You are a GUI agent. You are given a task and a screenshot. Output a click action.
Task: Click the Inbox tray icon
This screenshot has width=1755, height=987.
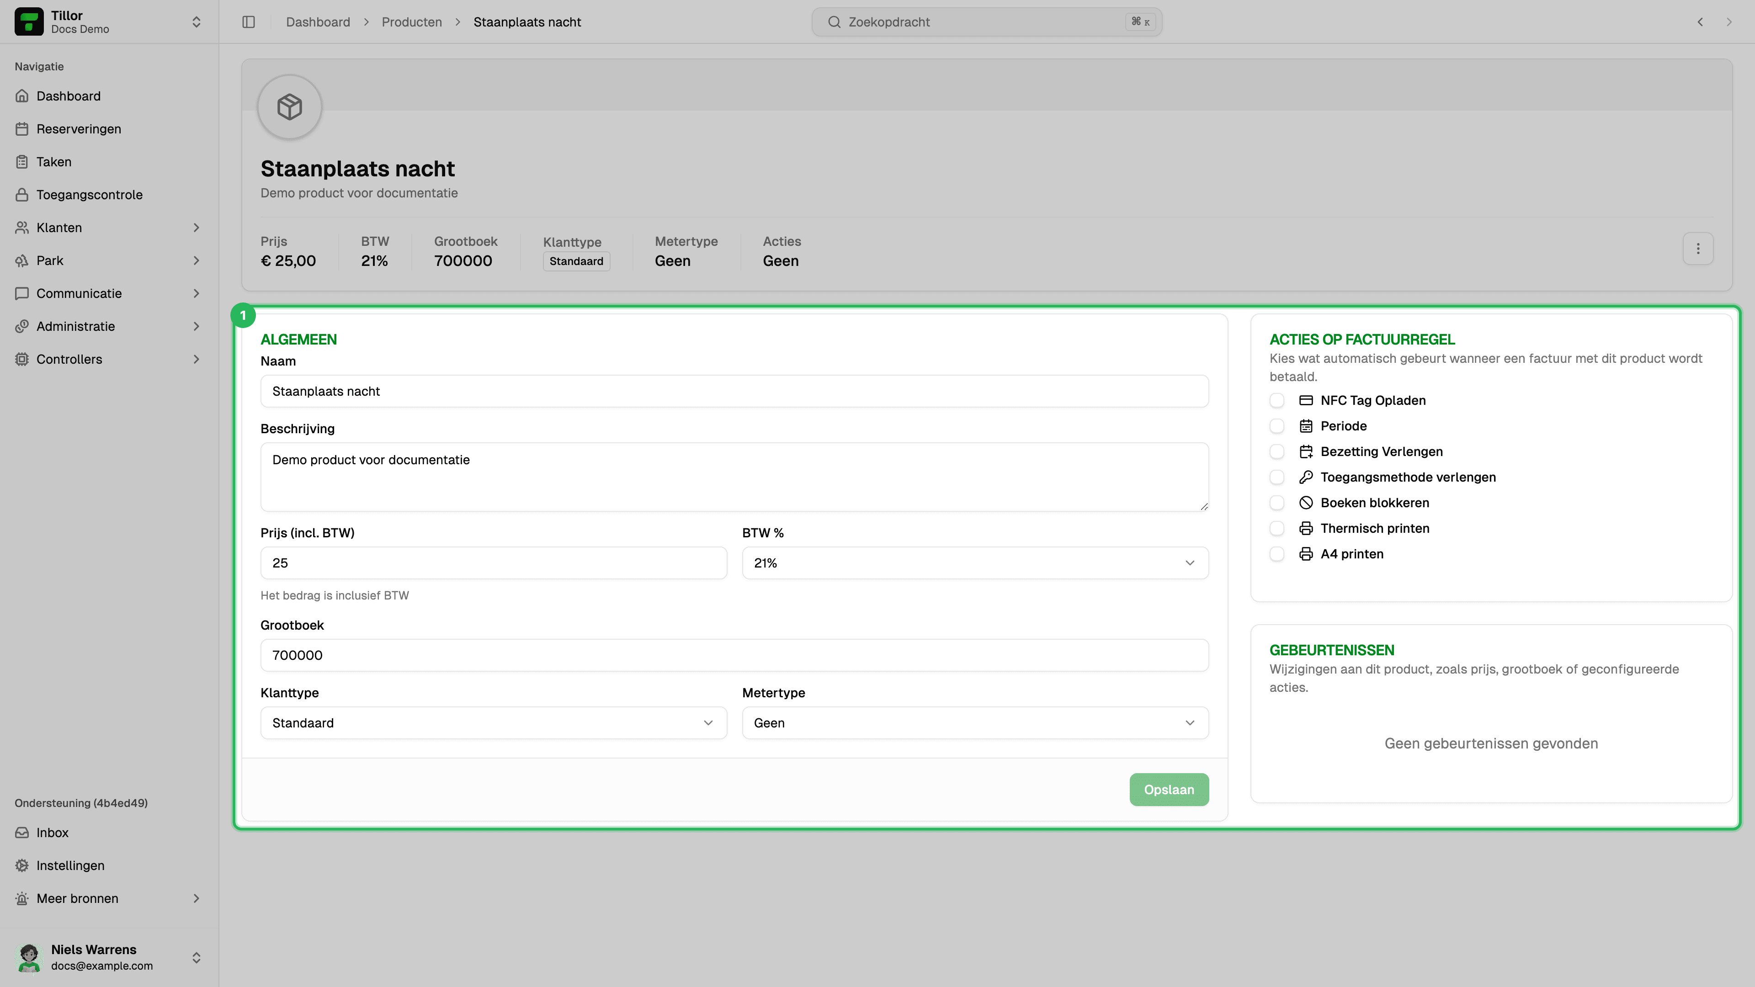tap(22, 833)
